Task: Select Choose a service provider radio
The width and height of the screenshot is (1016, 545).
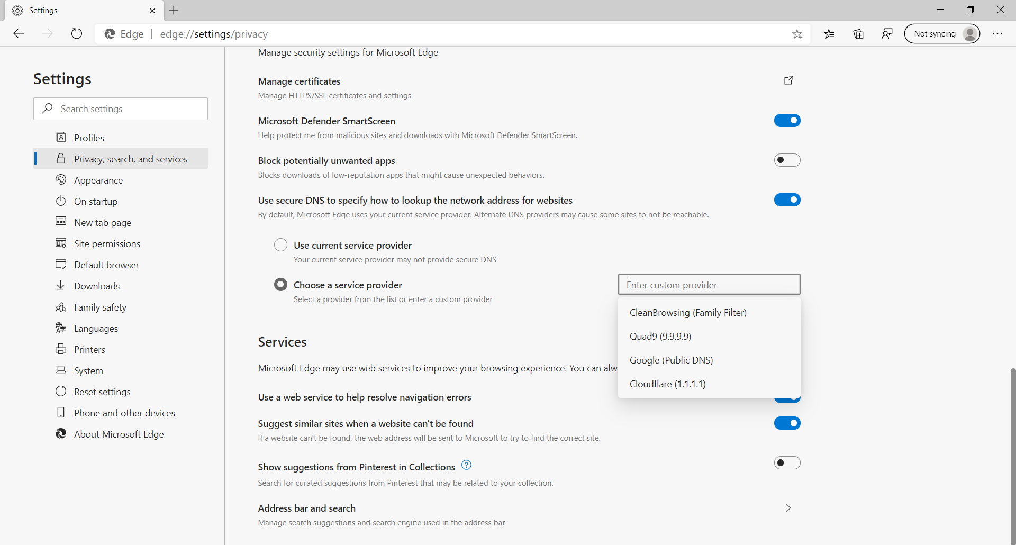Action: 280,285
